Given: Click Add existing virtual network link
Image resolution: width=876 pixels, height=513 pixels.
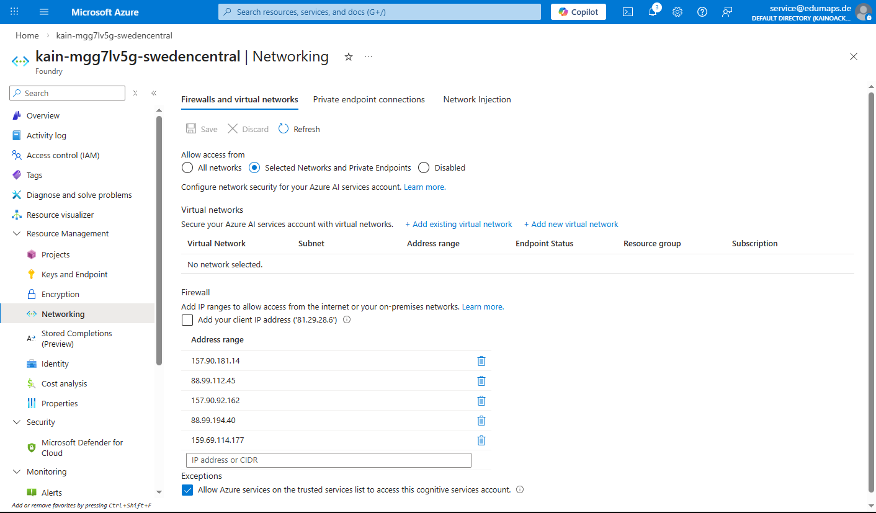Looking at the screenshot, I should (x=459, y=225).
